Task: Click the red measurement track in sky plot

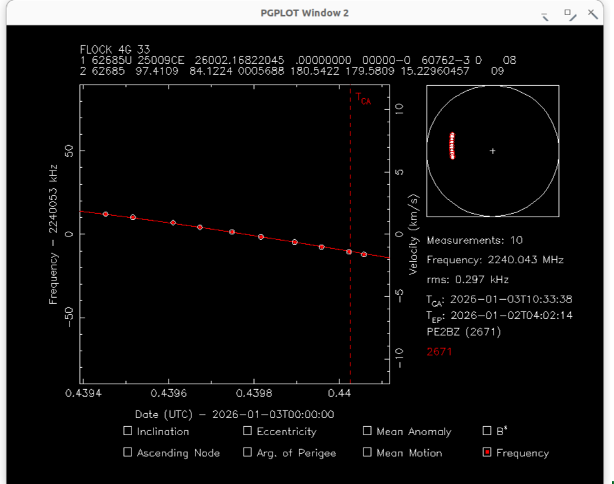Action: (x=452, y=146)
